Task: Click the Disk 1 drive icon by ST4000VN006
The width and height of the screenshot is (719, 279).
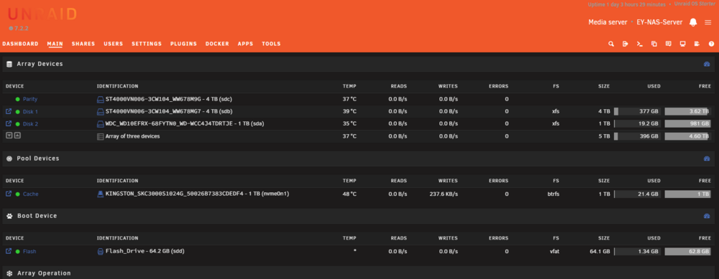Action: pos(101,112)
